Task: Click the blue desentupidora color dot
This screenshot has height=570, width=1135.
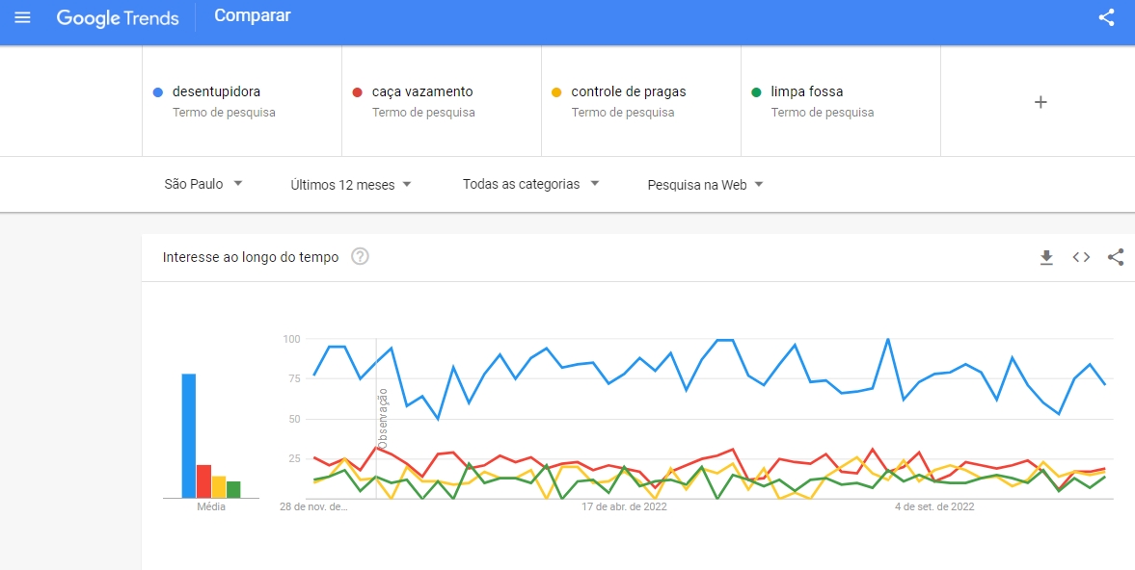Action: click(x=158, y=92)
